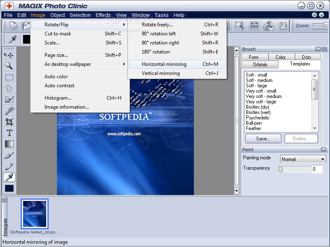Adjust the Zoom slider handle
The height and width of the screenshot is (247, 330).
tap(326, 25)
